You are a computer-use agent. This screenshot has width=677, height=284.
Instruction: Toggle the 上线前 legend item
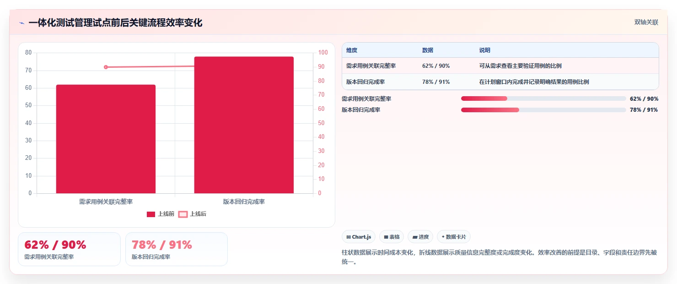click(161, 214)
